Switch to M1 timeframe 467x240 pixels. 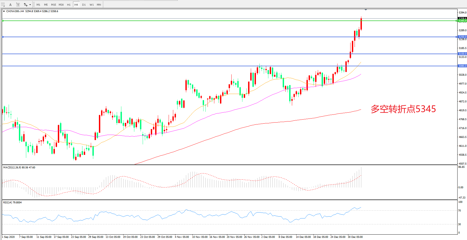(38, 5)
